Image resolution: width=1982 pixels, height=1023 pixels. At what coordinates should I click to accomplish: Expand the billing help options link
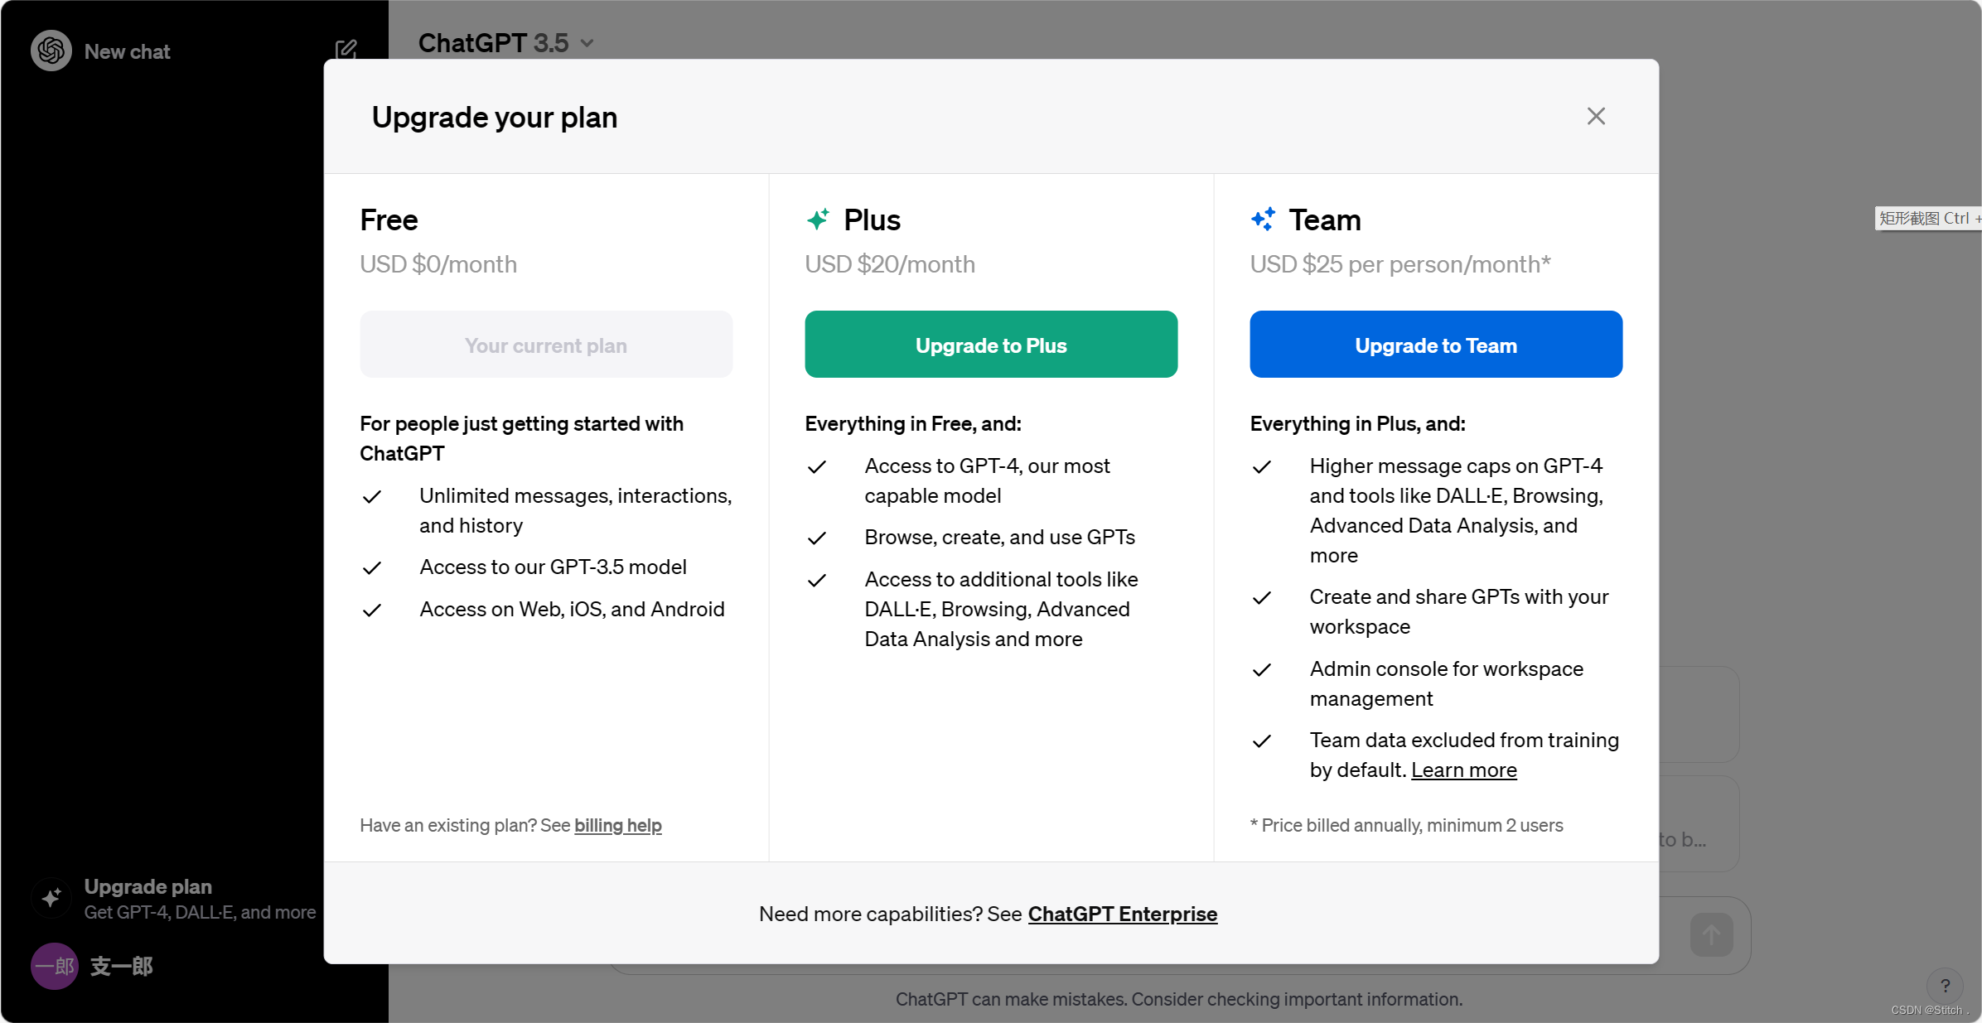point(617,825)
